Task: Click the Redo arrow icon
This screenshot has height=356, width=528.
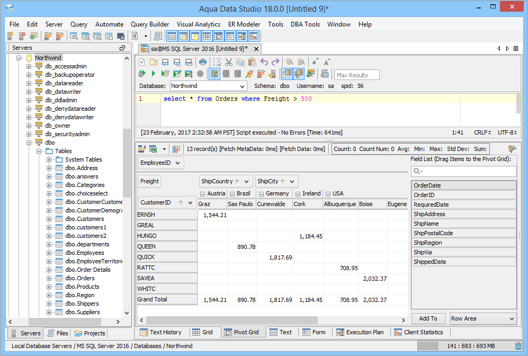Action: (275, 63)
